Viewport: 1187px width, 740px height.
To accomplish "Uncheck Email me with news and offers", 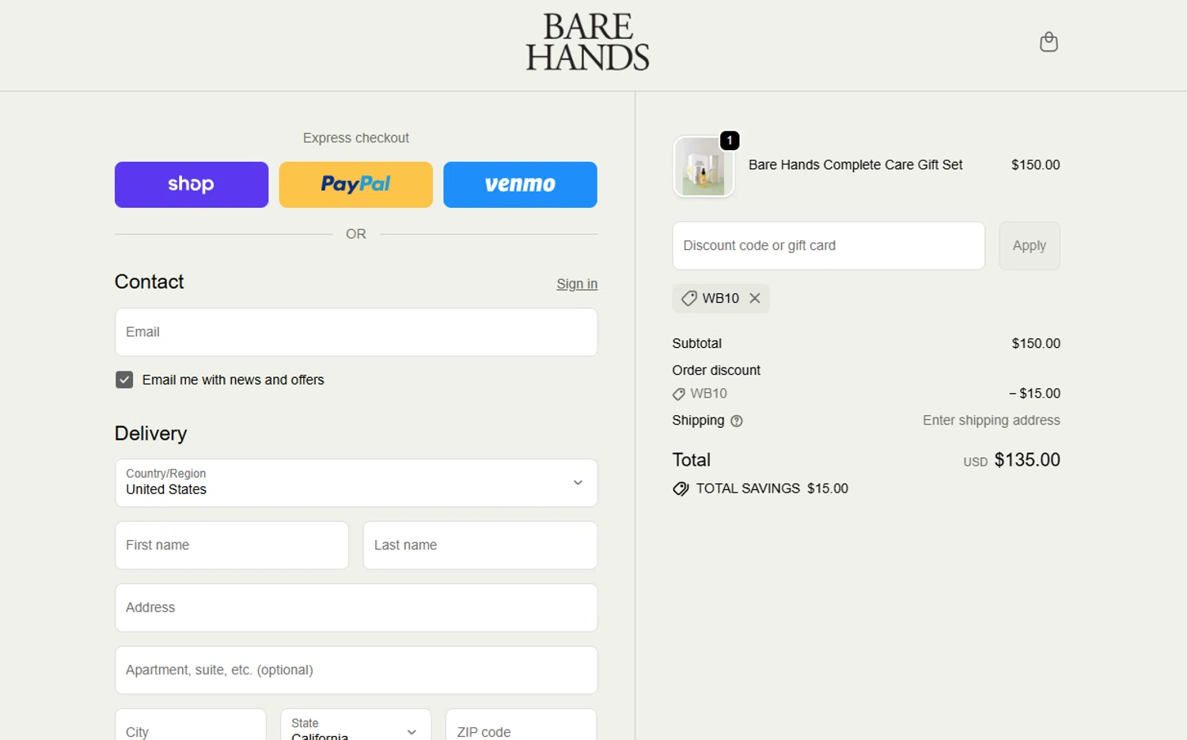I will click(124, 380).
